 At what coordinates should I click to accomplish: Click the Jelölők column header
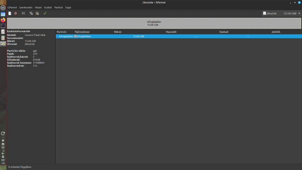click(276, 32)
